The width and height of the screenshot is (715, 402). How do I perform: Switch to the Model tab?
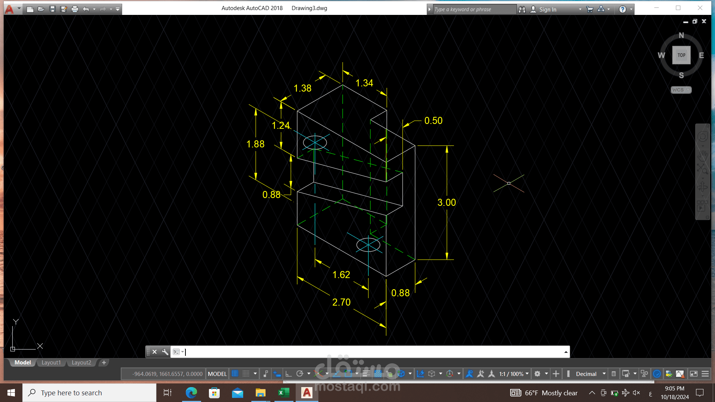pyautogui.click(x=23, y=363)
